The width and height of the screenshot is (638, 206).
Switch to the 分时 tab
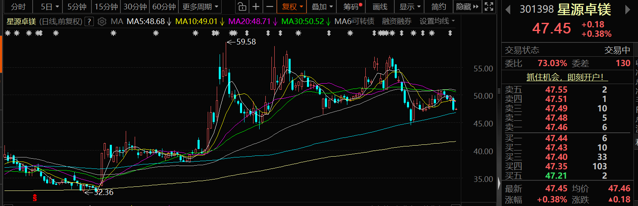pos(18,7)
